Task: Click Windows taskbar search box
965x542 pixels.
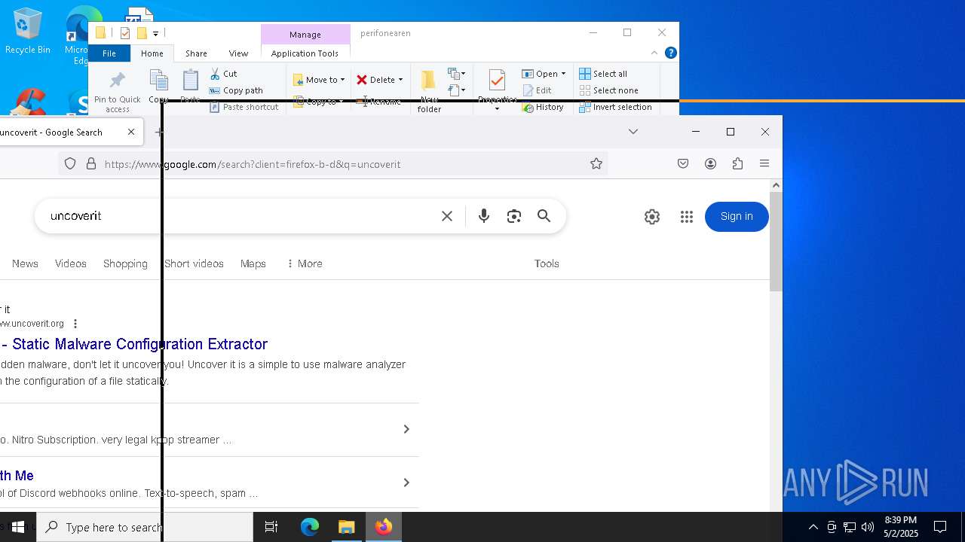Action: pos(145,527)
